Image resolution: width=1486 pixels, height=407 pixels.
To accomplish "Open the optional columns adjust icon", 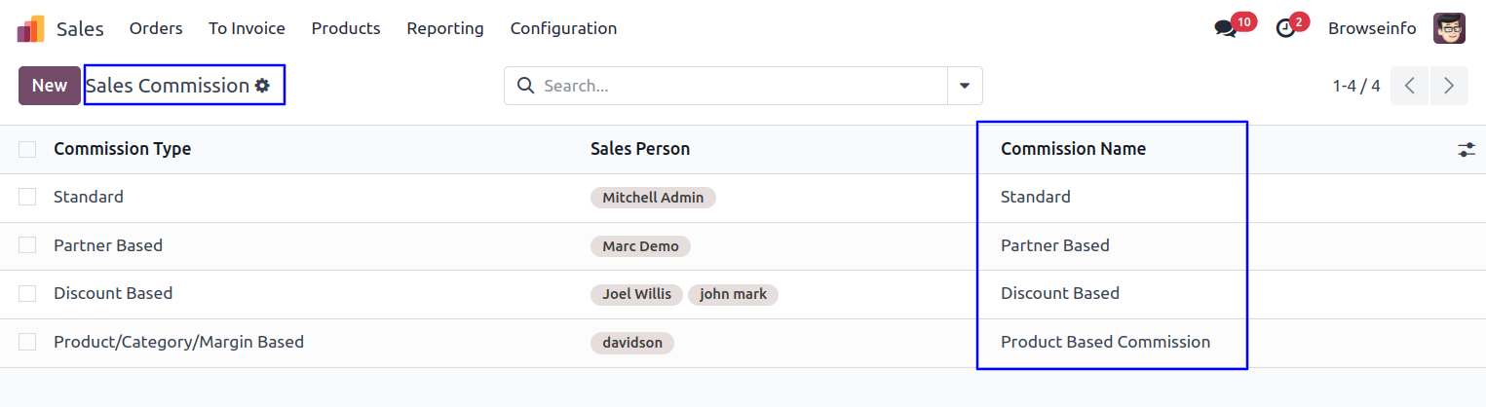I will pyautogui.click(x=1467, y=150).
